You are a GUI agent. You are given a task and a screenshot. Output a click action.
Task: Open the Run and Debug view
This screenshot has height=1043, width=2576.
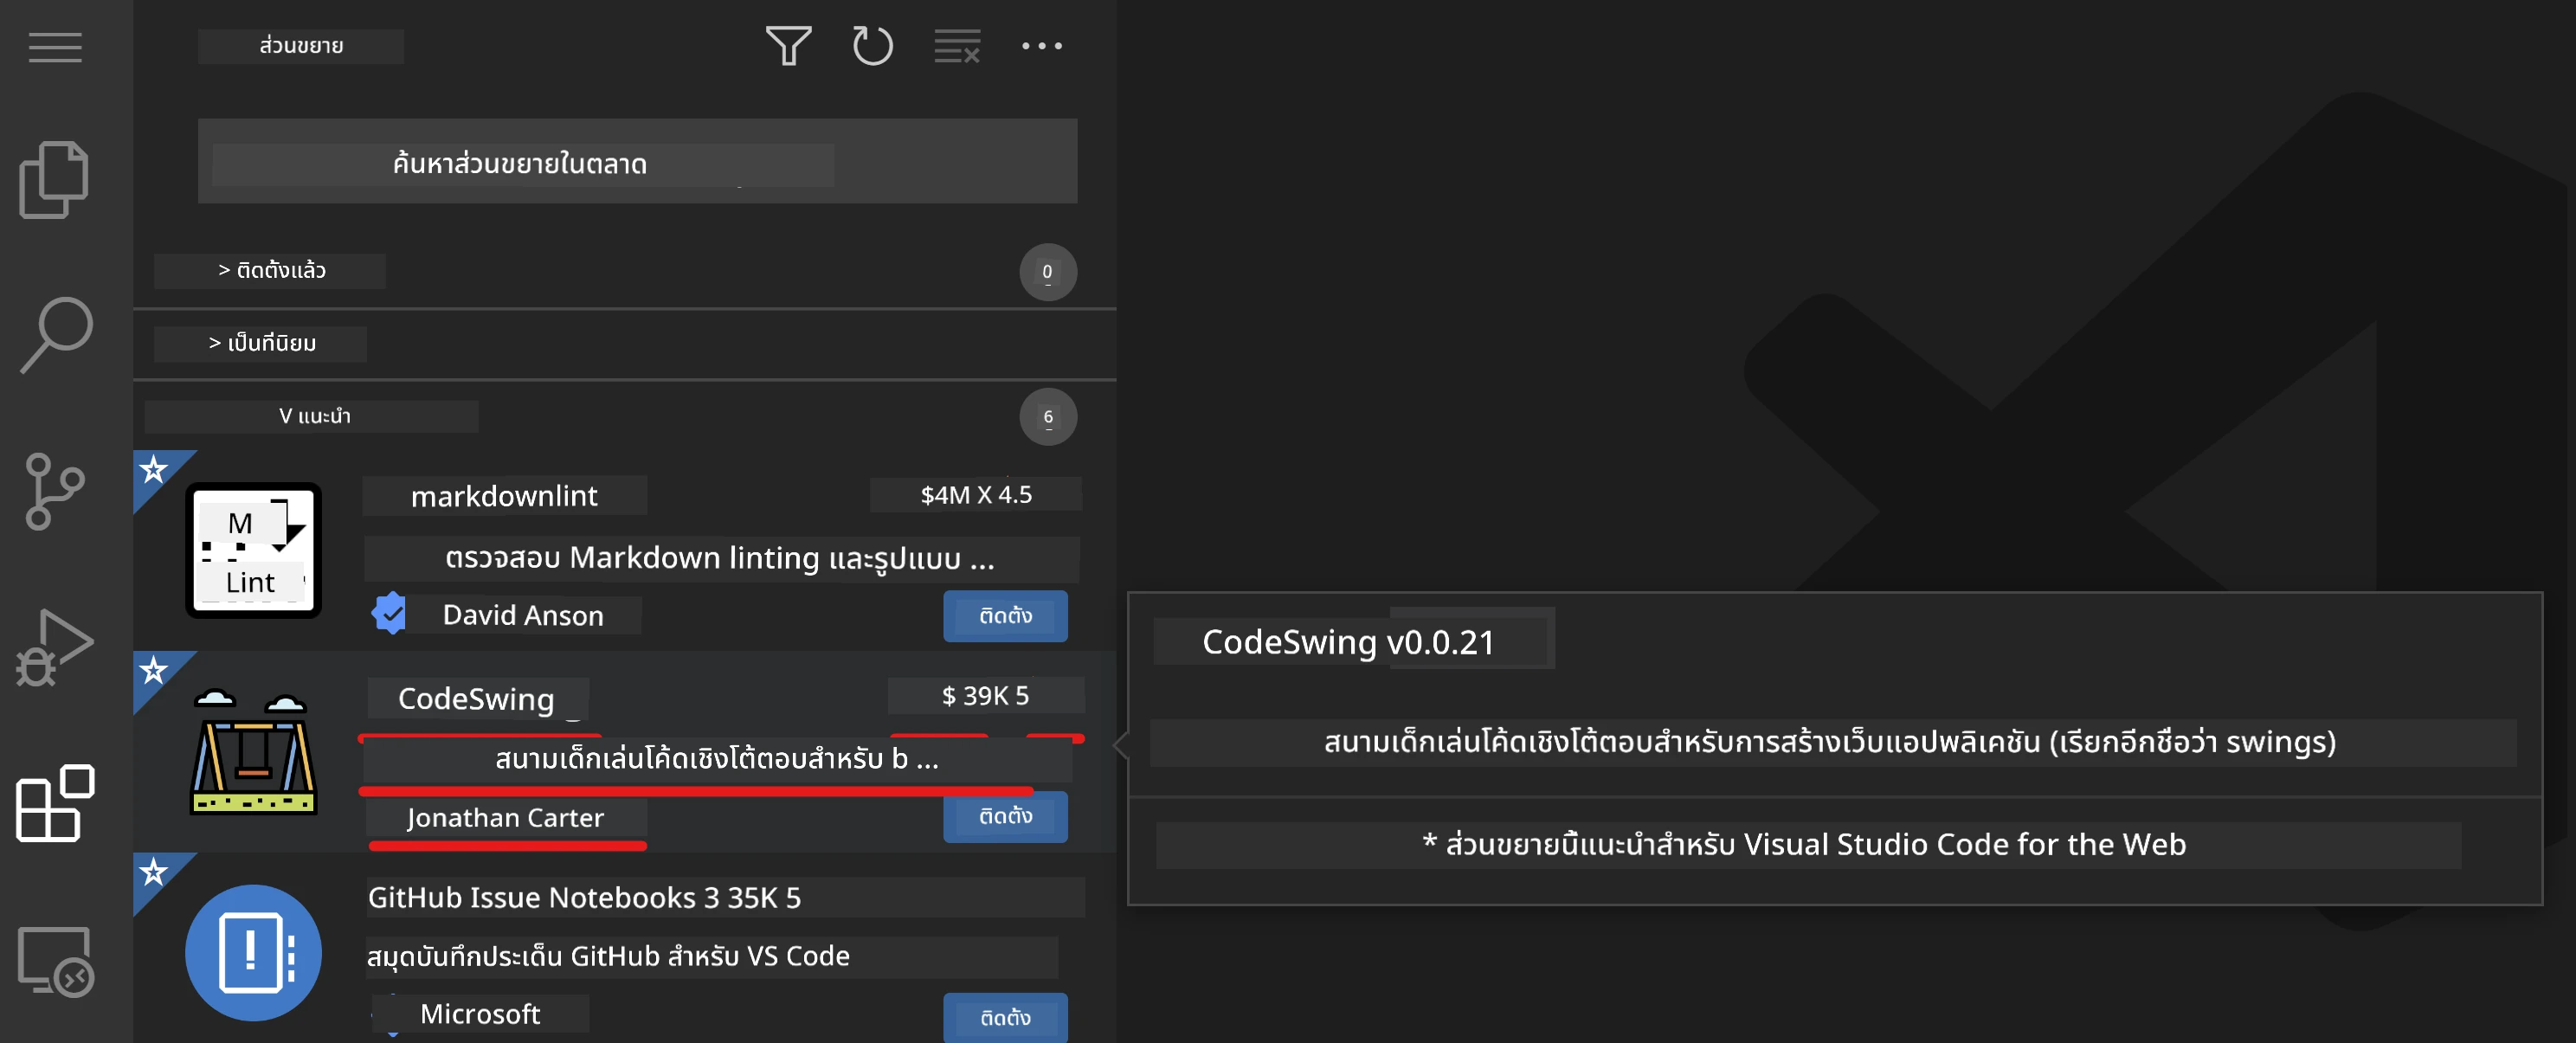coord(55,647)
